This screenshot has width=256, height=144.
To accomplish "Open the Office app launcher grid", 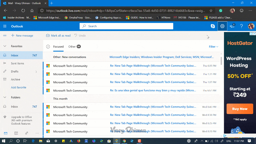I will (x=5, y=26).
